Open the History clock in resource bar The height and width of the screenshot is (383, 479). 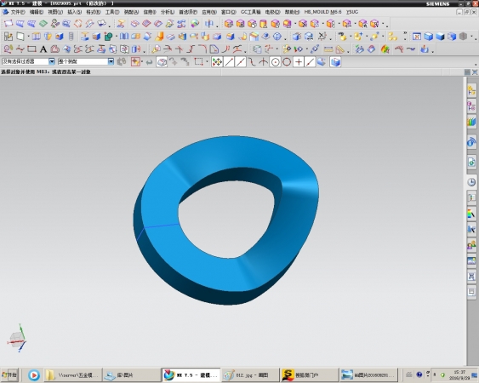(x=471, y=182)
